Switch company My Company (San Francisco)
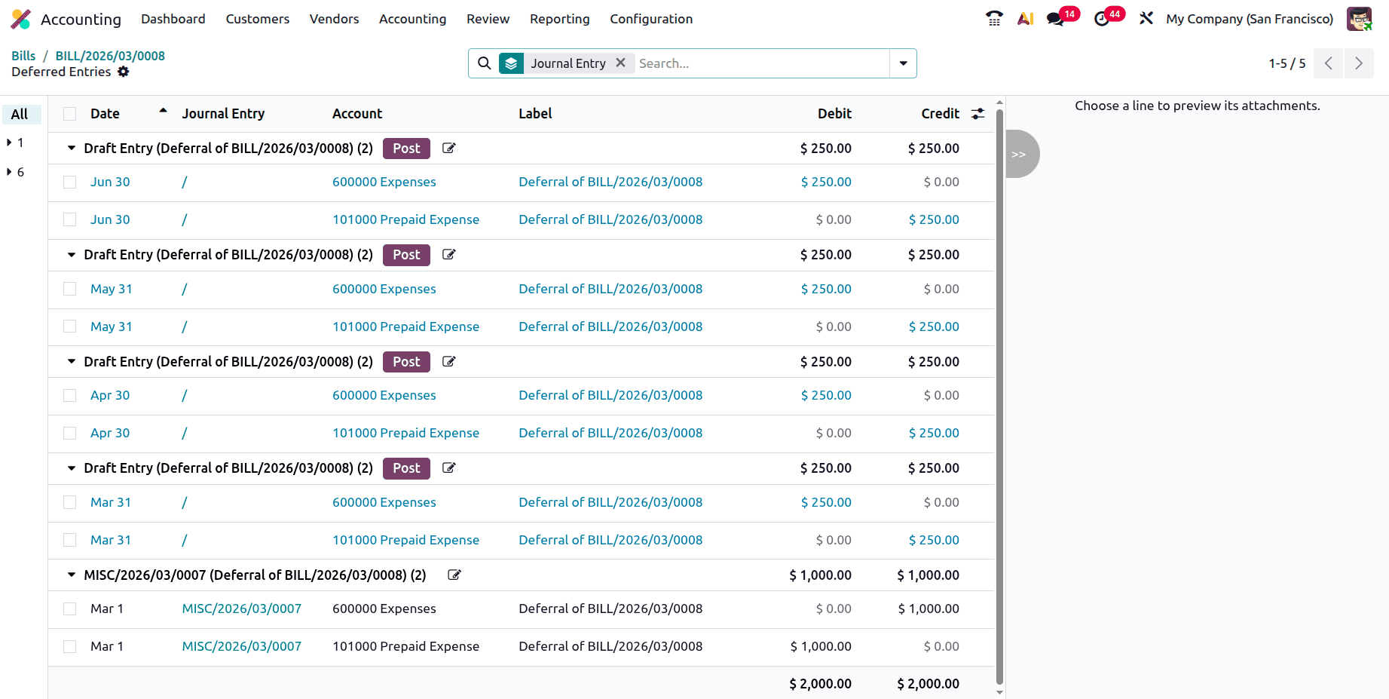 pos(1250,19)
